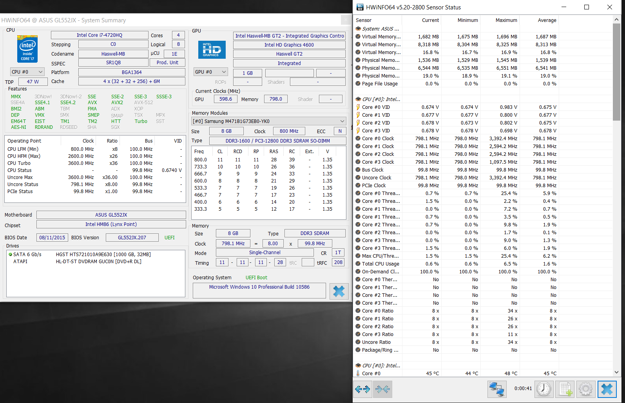Image resolution: width=625 pixels, height=403 pixels.
Task: Close Sensor Status with the blue X icon
Action: click(x=607, y=389)
